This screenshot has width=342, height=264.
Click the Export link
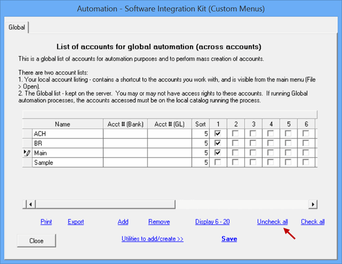pos(76,222)
